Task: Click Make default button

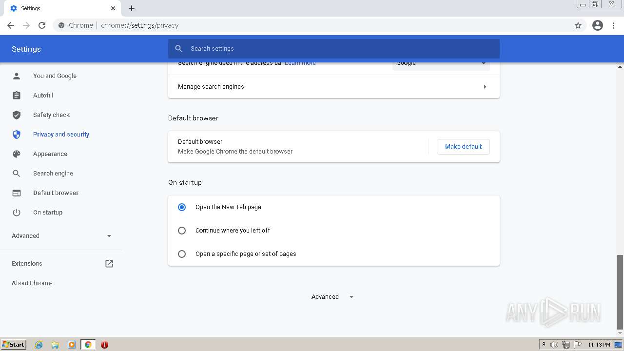Action: (x=463, y=147)
